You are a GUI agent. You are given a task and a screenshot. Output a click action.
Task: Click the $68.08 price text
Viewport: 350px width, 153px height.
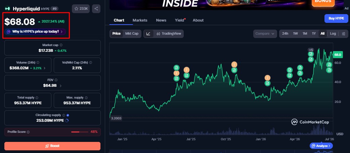click(x=19, y=22)
